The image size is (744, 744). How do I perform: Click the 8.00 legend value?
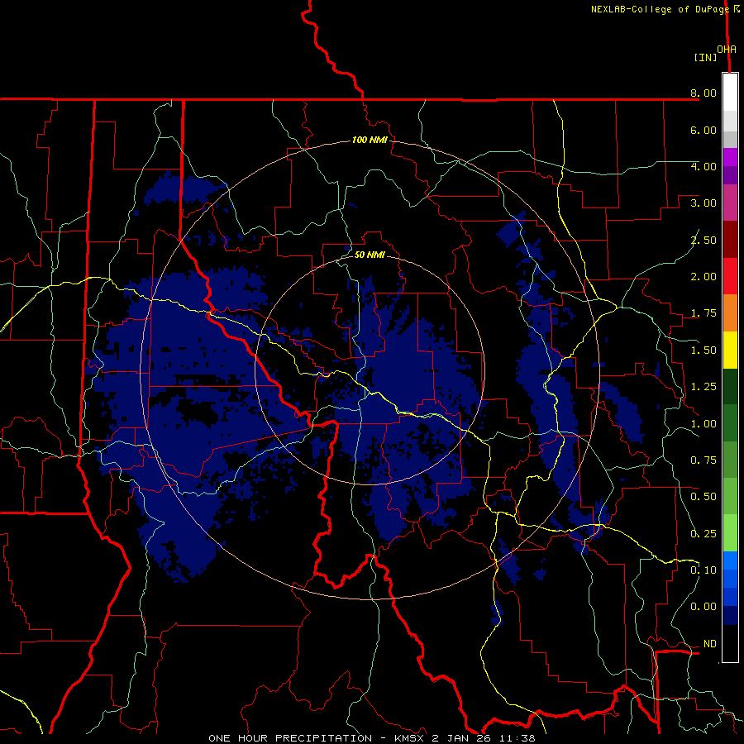tap(703, 93)
